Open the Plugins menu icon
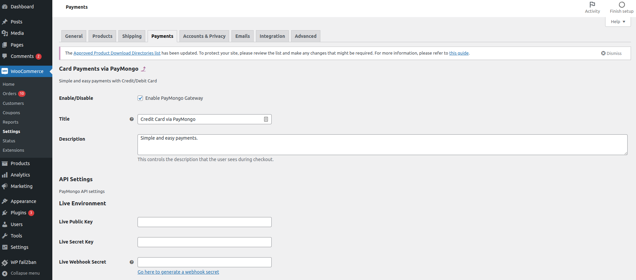 pyautogui.click(x=5, y=213)
